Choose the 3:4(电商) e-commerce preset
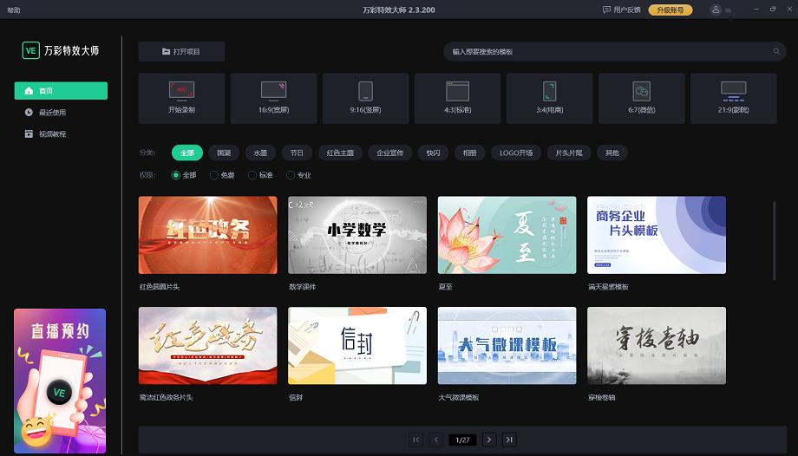This screenshot has width=798, height=456. point(550,98)
